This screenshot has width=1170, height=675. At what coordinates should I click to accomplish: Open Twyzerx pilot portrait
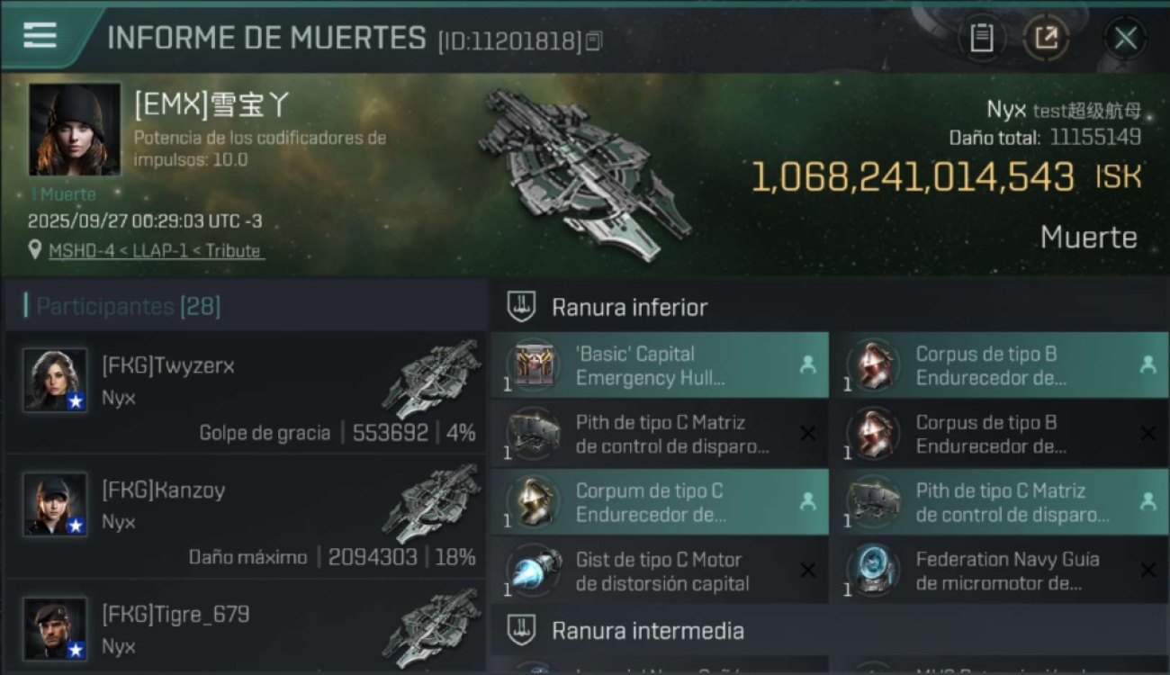55,380
